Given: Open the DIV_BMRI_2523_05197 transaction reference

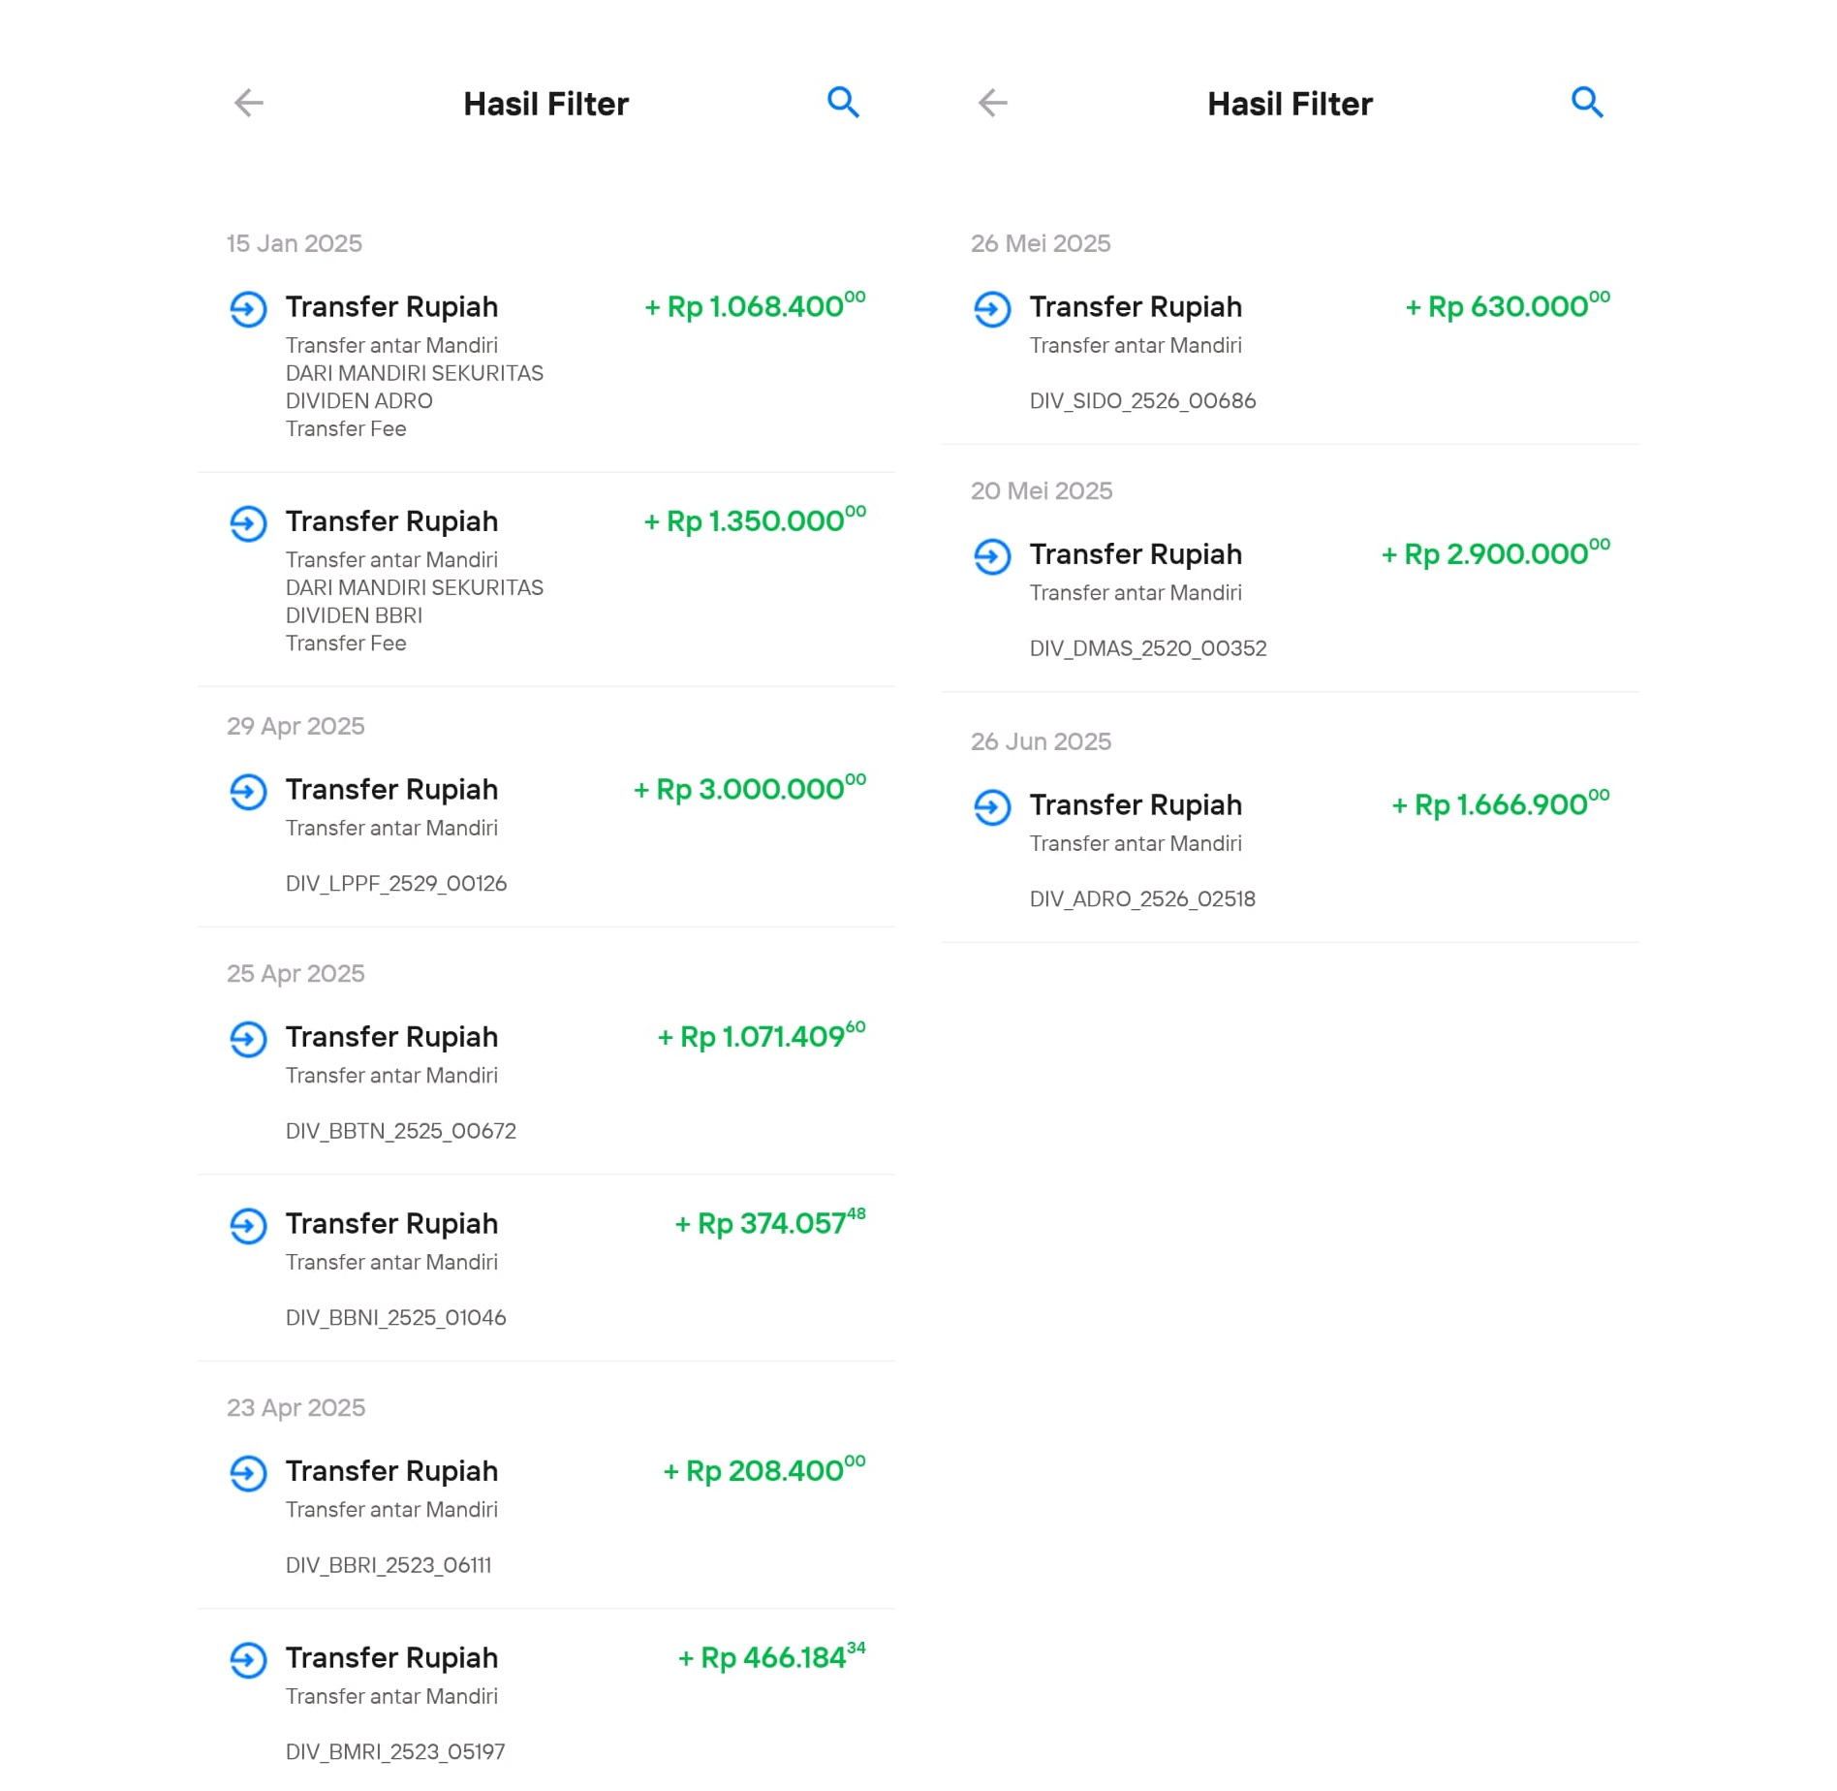Looking at the screenshot, I should coord(395,1752).
